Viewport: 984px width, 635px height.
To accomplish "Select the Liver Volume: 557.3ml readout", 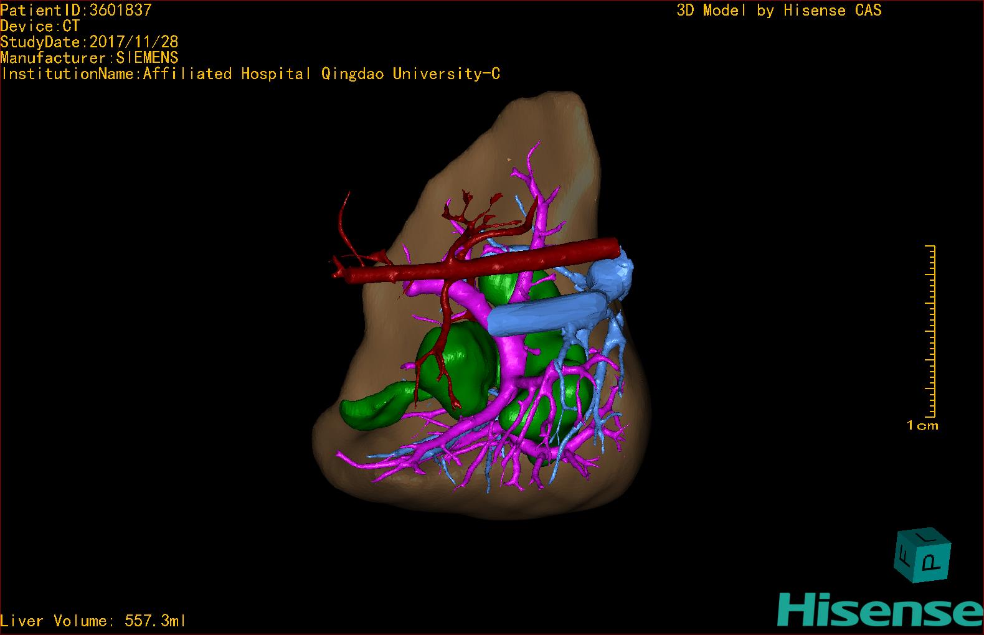I will click(93, 621).
